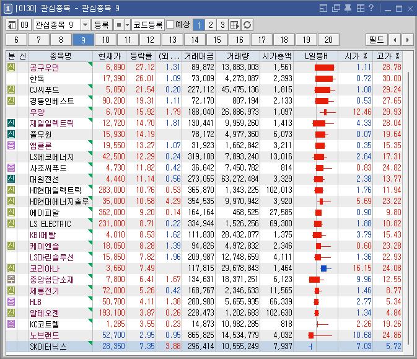Click the stop square button beside 등록
417x359 pixels.
(119, 25)
